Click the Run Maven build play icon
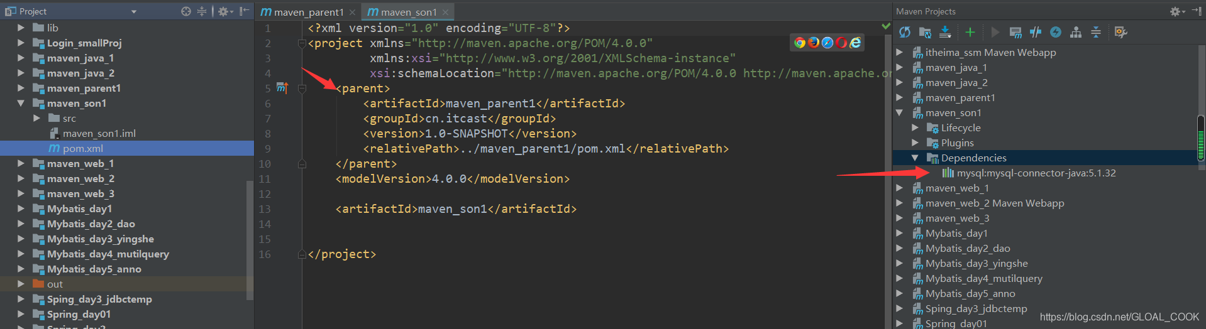The width and height of the screenshot is (1206, 329). pos(995,32)
